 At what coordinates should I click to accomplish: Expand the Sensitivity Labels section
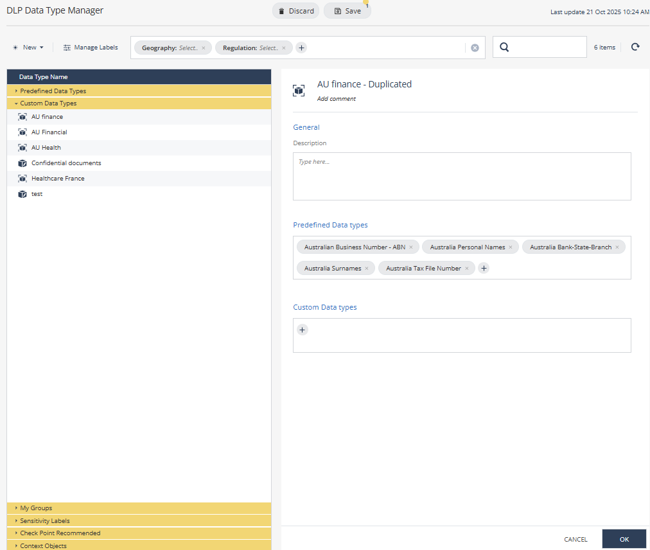pyautogui.click(x=45, y=520)
